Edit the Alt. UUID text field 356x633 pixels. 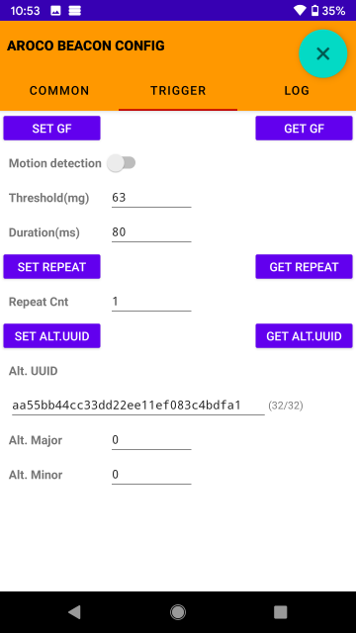pos(138,406)
